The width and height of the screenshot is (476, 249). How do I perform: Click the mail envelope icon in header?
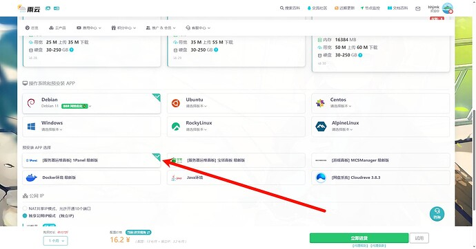[418, 8]
